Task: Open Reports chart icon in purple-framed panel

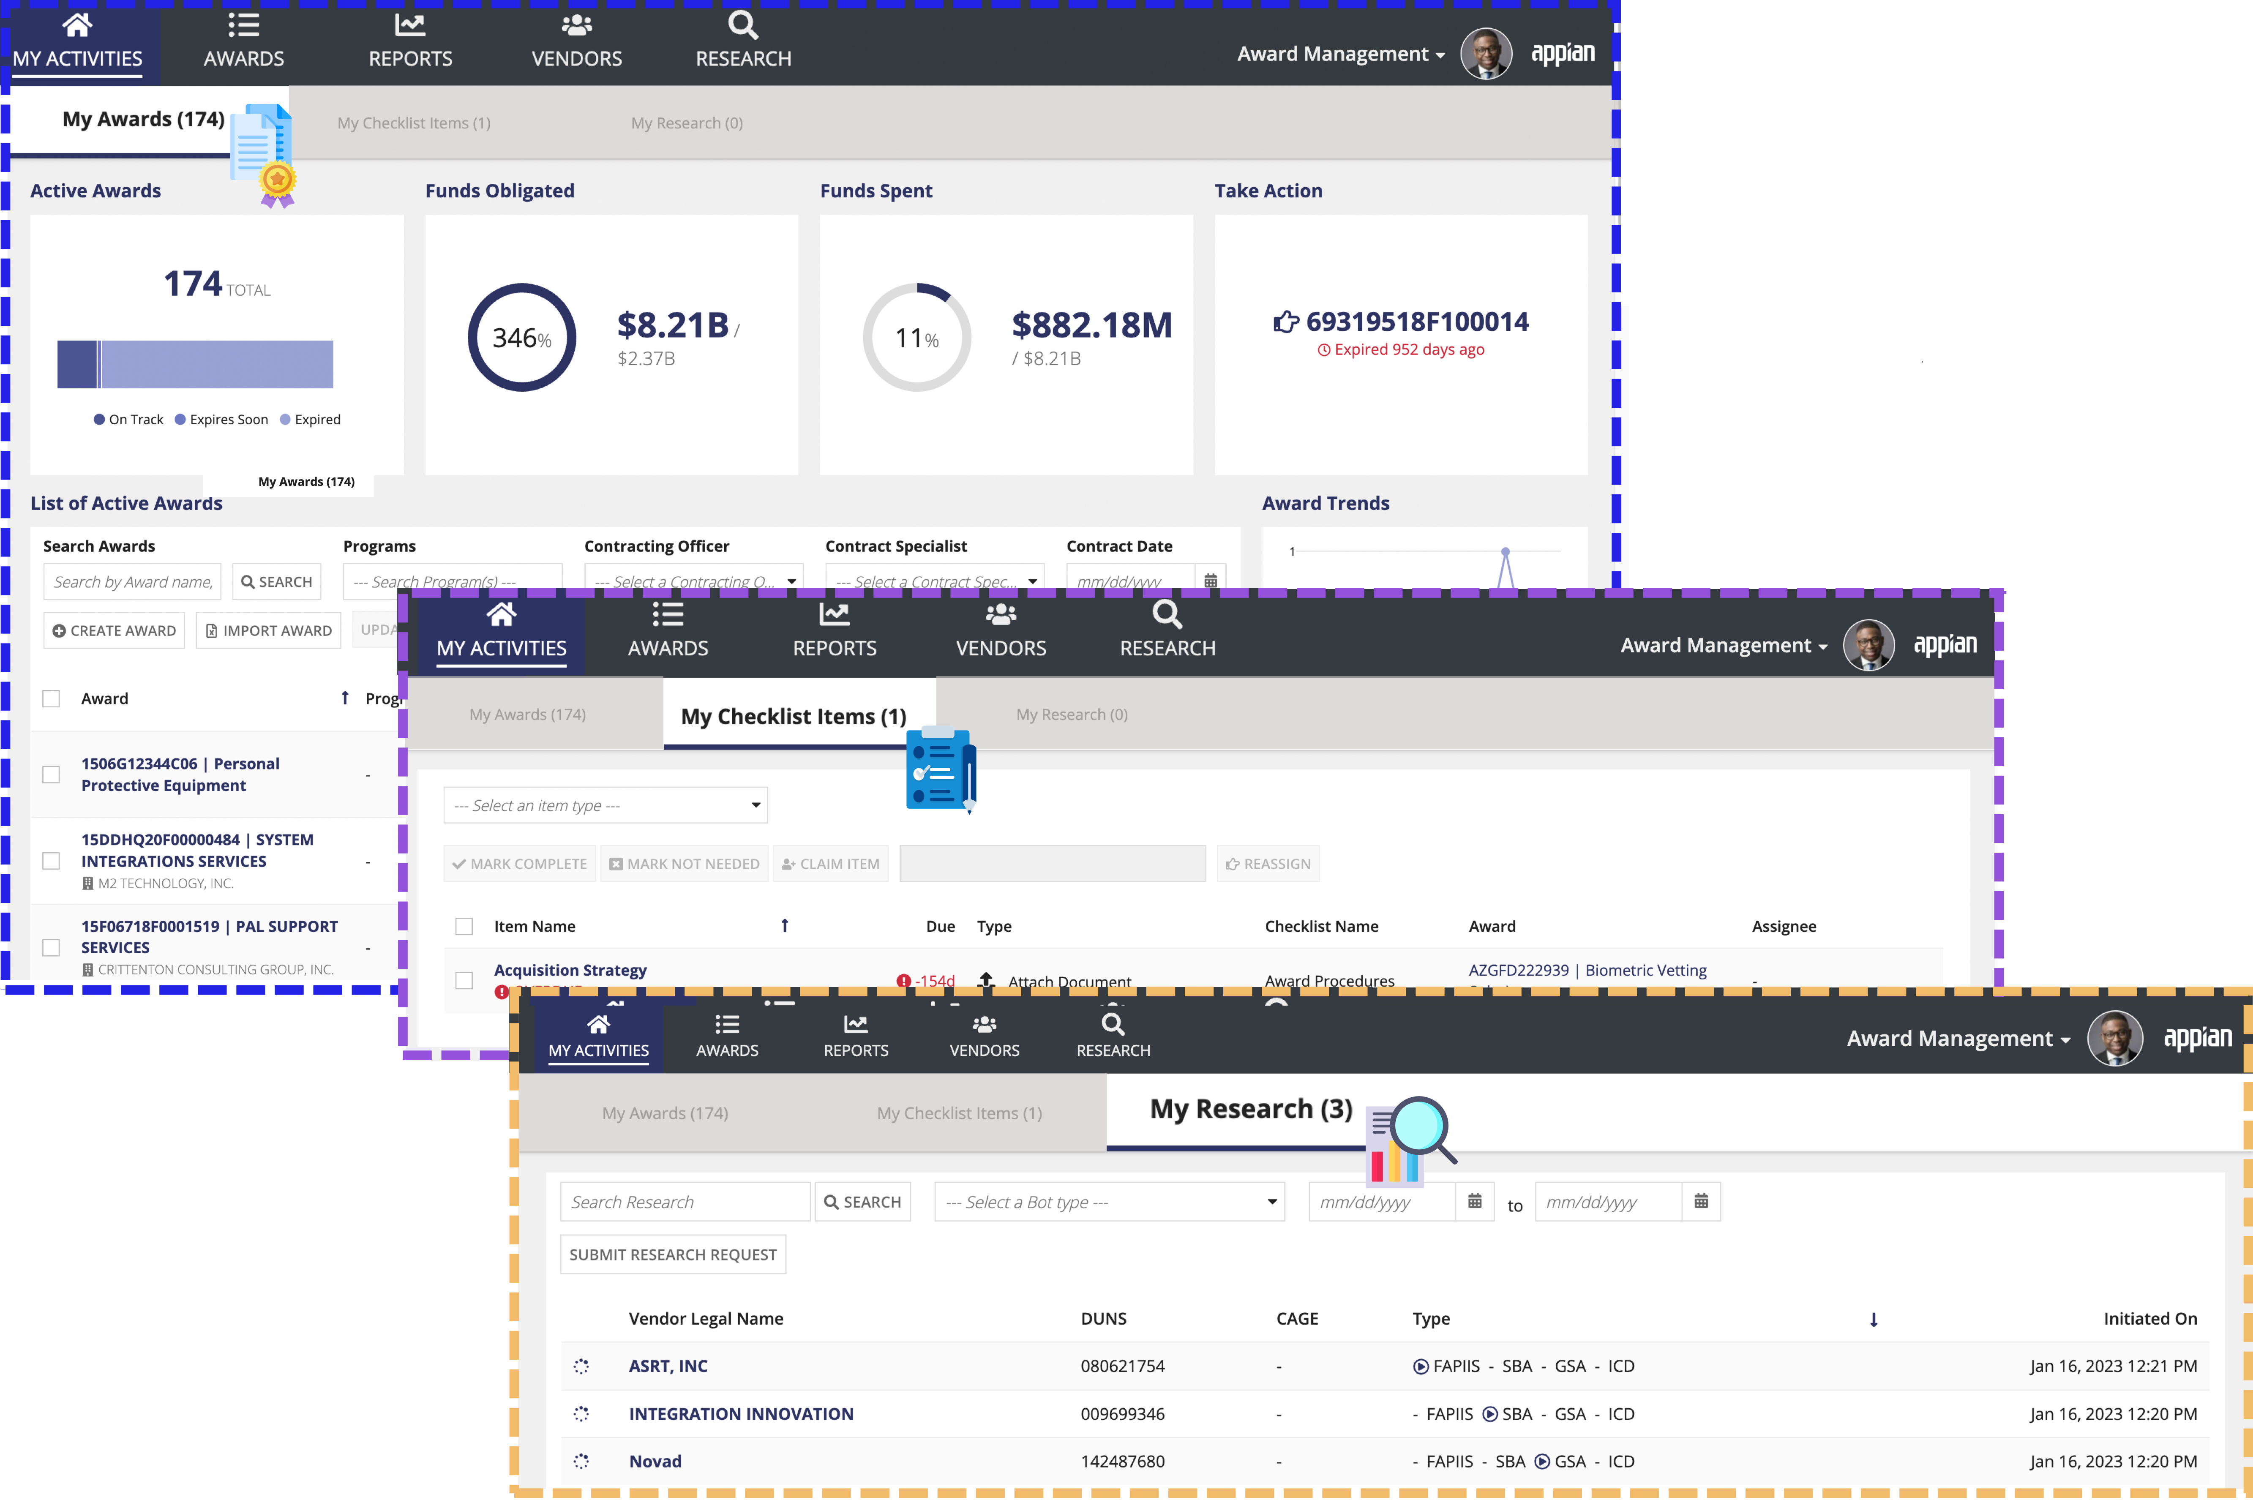Action: pyautogui.click(x=834, y=614)
